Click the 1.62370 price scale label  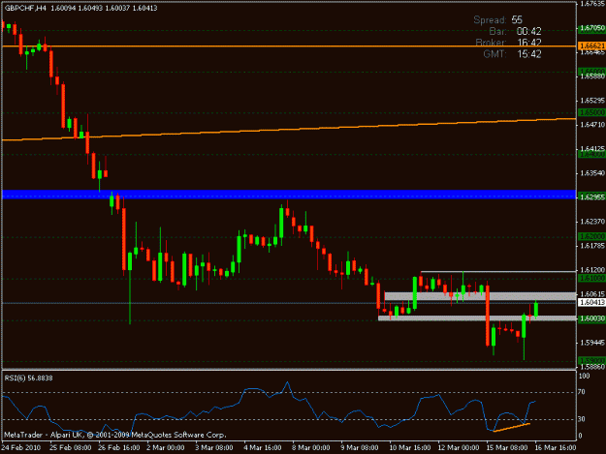(x=592, y=222)
